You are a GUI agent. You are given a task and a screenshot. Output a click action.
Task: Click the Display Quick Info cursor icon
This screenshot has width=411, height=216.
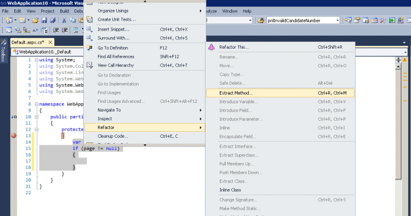[26, 30]
